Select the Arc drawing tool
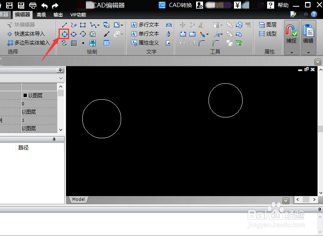323x236 pixels. (x=83, y=34)
